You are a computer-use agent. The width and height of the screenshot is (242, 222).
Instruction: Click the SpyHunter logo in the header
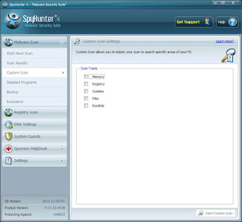tap(13, 21)
